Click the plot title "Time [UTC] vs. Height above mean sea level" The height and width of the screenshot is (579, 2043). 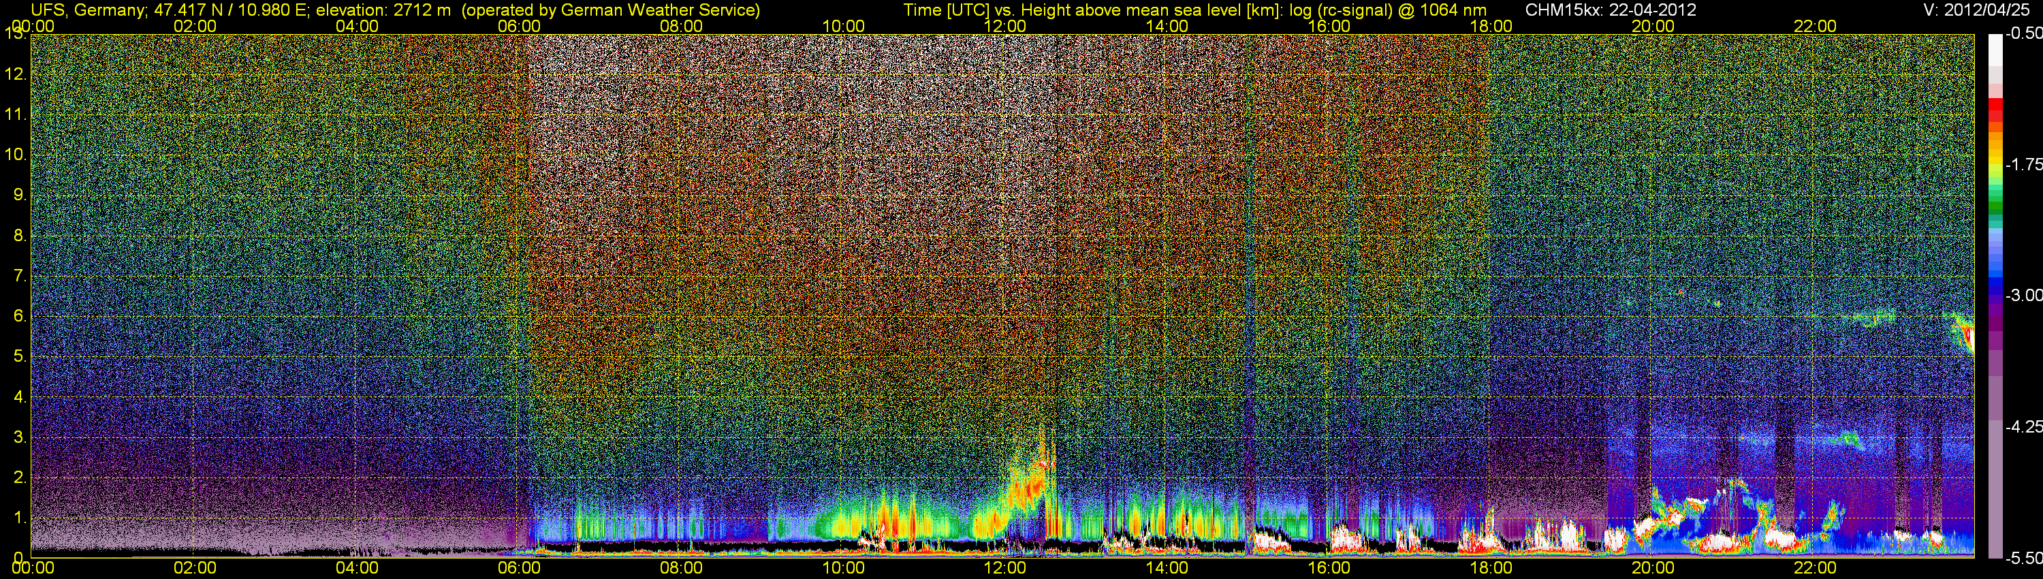(x=1073, y=10)
